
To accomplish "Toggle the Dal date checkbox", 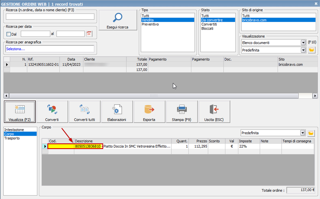I will point(8,34).
